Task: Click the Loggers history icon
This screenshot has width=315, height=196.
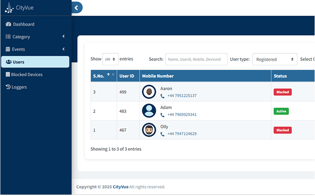Action: [8, 87]
